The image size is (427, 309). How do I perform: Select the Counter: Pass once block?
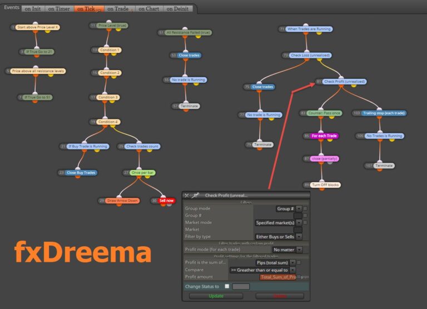pyautogui.click(x=324, y=113)
